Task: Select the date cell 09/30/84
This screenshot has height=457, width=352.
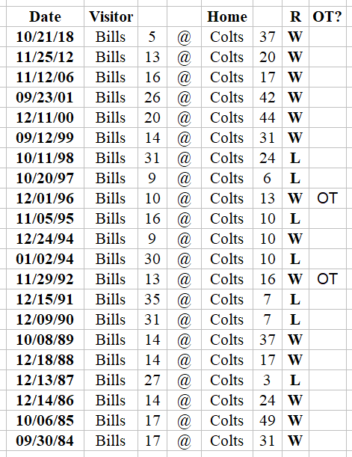Action: pos(45,441)
